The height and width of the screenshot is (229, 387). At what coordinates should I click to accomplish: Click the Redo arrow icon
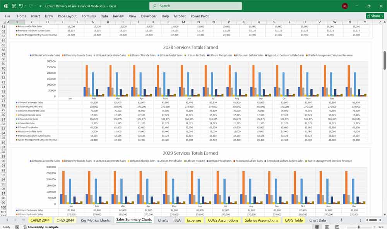click(31, 6)
